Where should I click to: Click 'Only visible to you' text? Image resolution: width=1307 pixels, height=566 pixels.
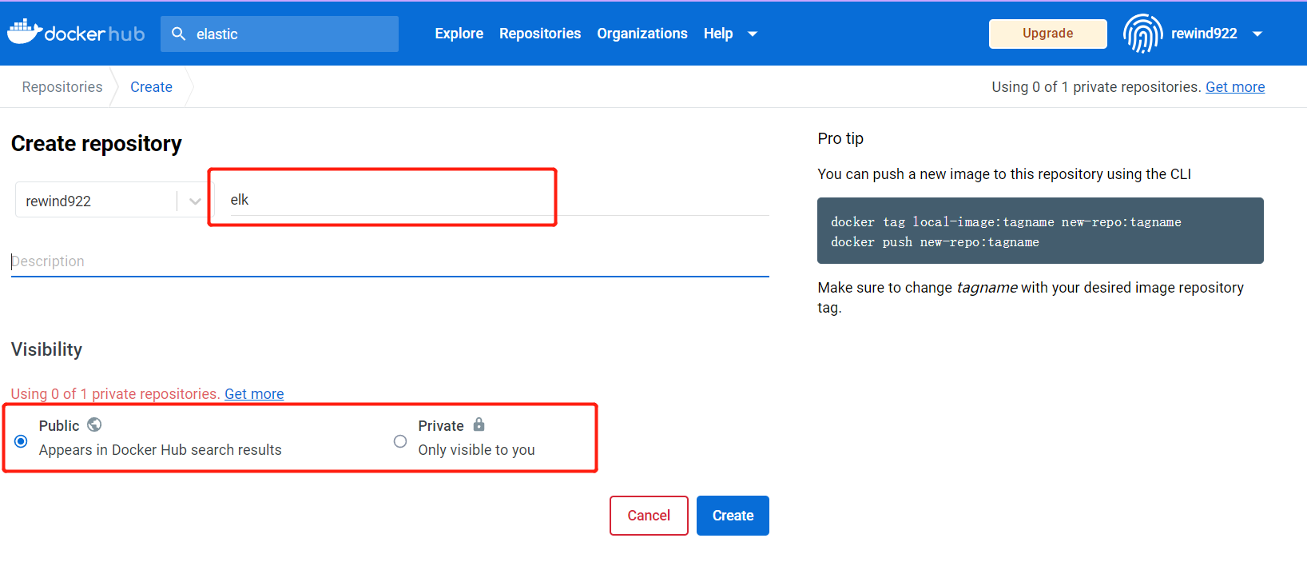coord(477,450)
